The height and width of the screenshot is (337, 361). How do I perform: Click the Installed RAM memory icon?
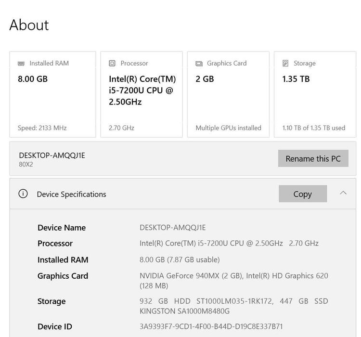pos(21,64)
